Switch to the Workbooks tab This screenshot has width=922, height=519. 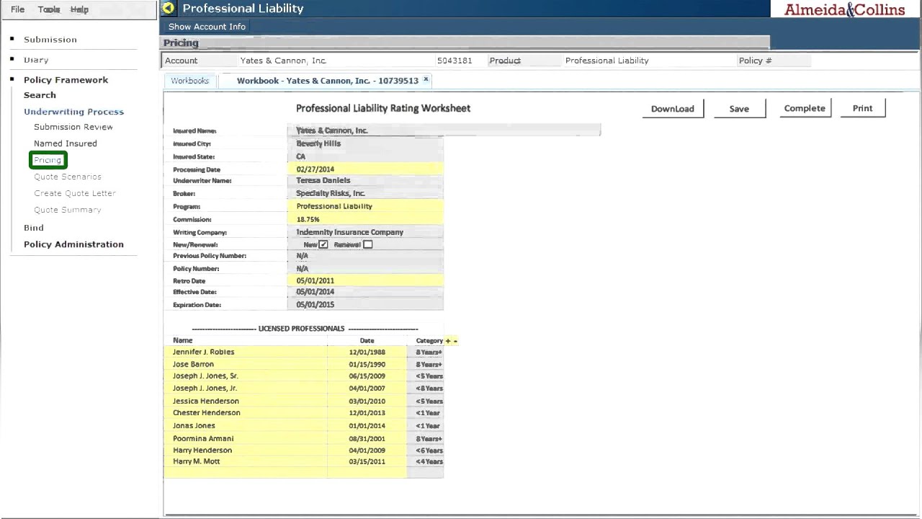[x=190, y=81]
